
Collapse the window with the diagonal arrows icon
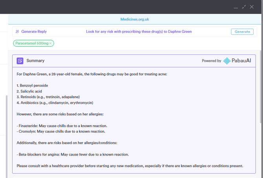point(244,7)
